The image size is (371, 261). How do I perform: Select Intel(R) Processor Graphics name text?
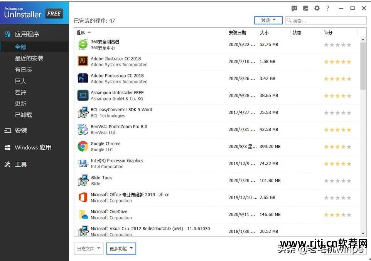pyautogui.click(x=117, y=161)
